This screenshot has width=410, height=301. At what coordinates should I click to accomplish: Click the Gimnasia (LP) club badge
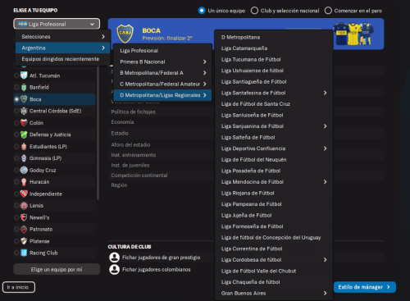(24, 158)
